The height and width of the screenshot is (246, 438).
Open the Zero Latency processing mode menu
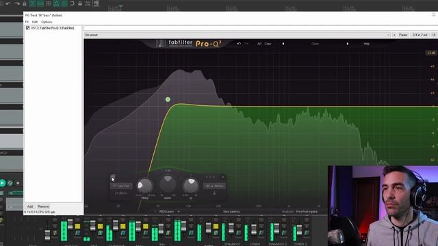231,212
